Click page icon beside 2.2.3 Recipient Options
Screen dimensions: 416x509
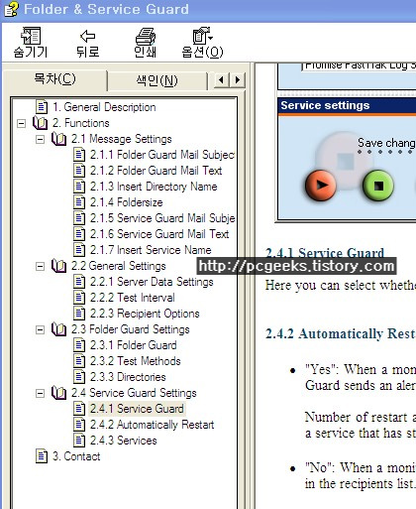pos(79,314)
